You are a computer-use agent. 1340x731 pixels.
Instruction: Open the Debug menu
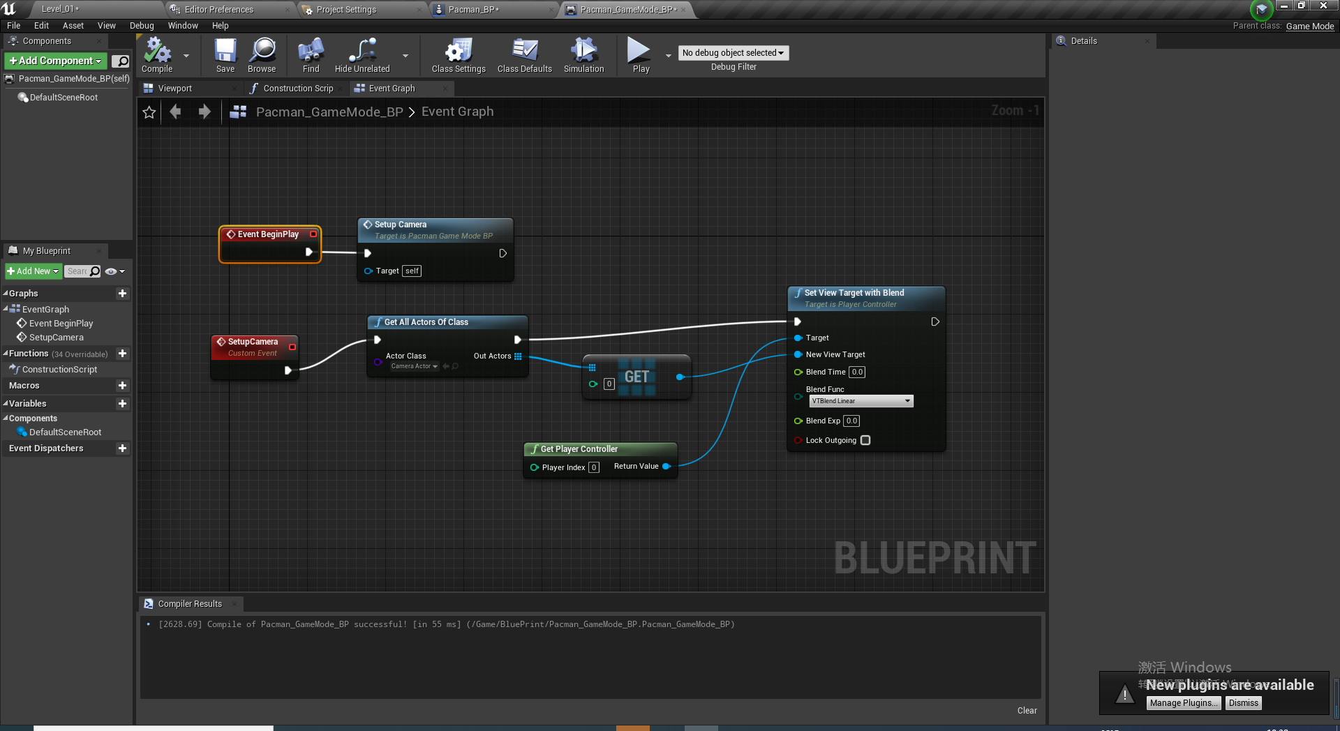[x=142, y=25]
